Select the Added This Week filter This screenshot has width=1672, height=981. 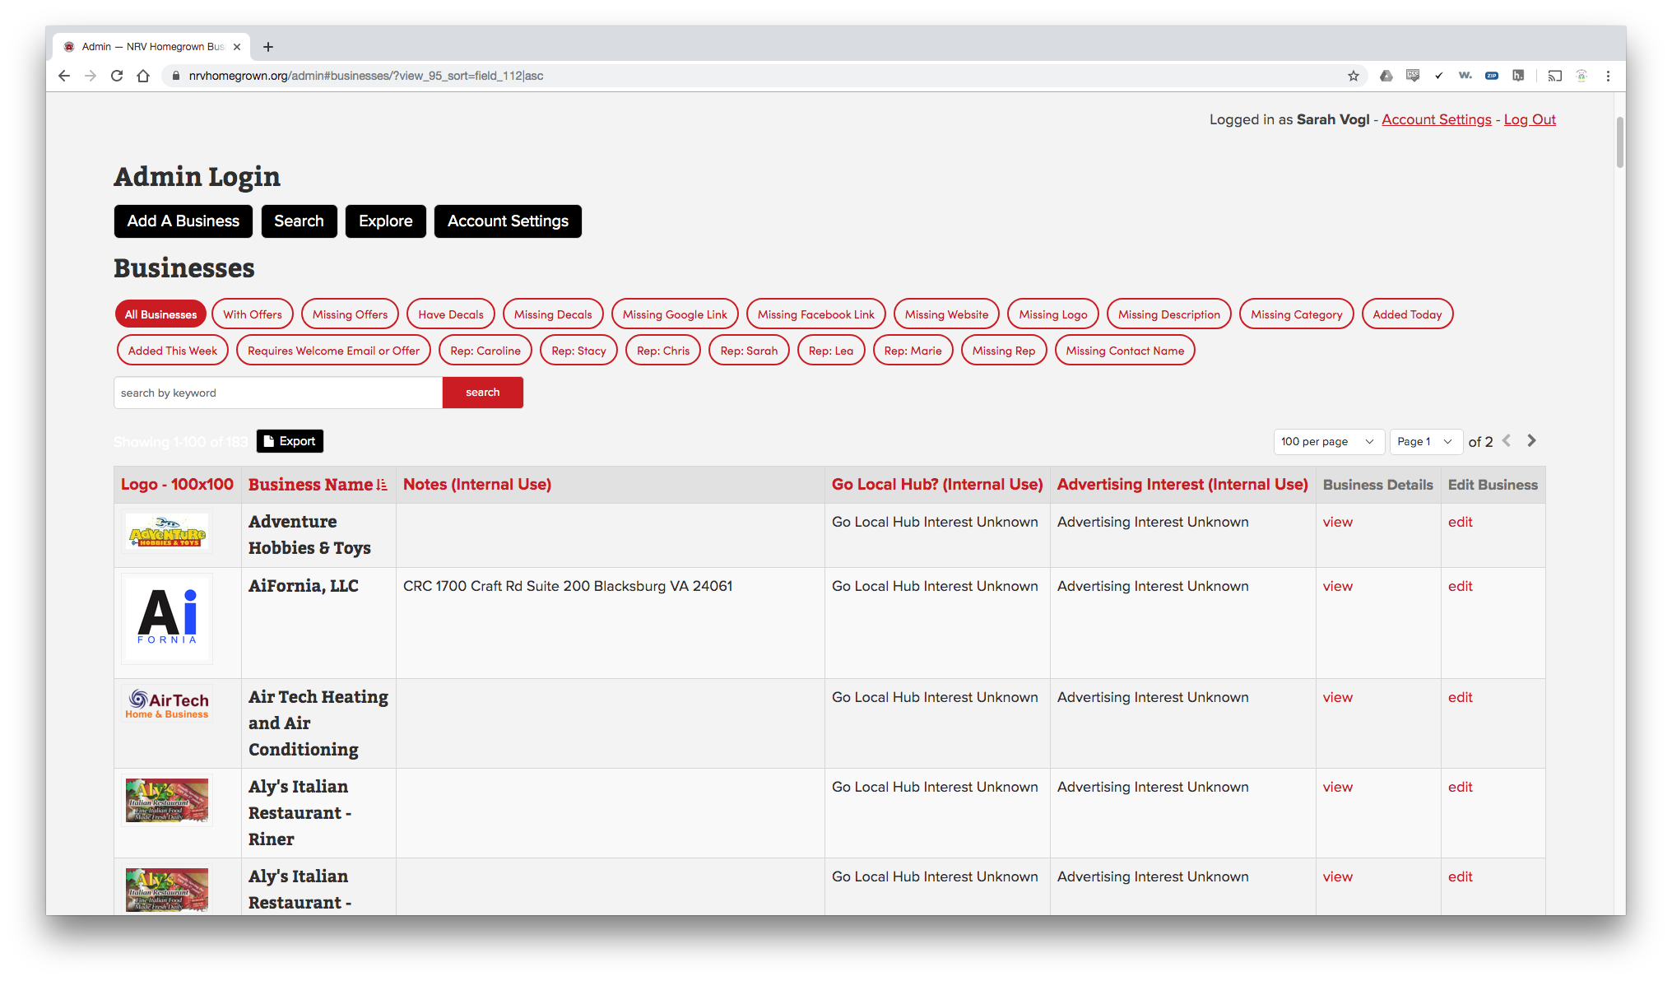point(173,351)
